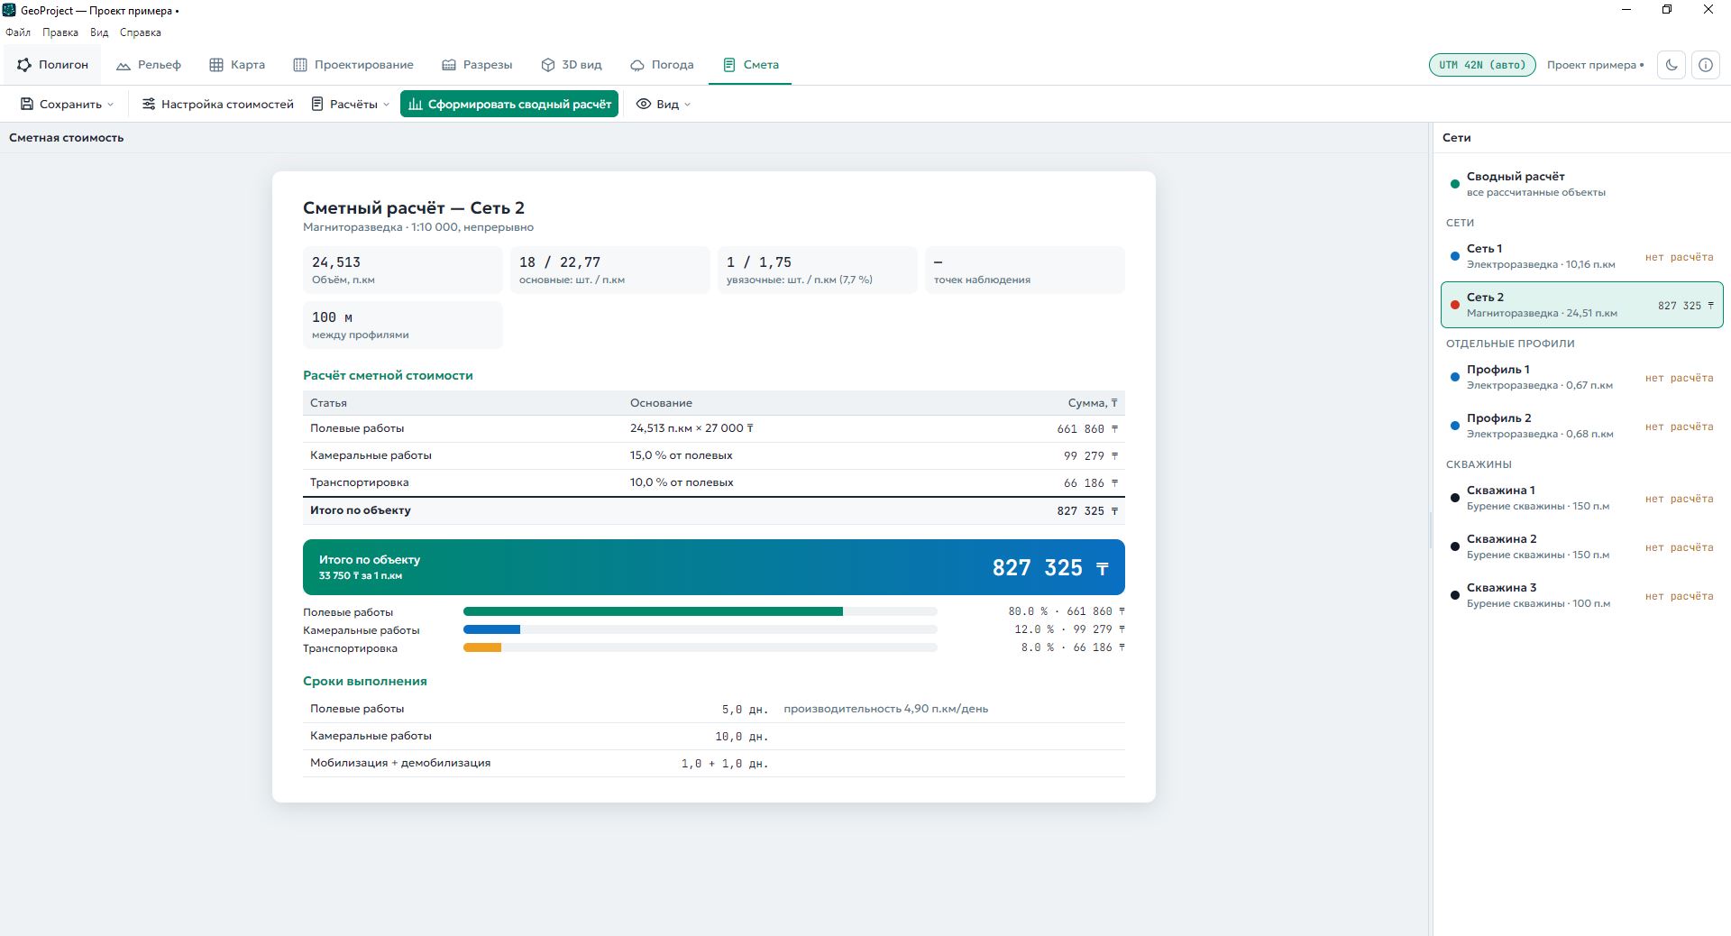Viewport: 1731px width, 936px height.
Task: Expand the Расчёты dropdown
Action: click(x=351, y=105)
